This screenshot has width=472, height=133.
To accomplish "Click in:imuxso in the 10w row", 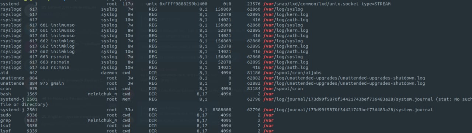I will pos(63,35).
